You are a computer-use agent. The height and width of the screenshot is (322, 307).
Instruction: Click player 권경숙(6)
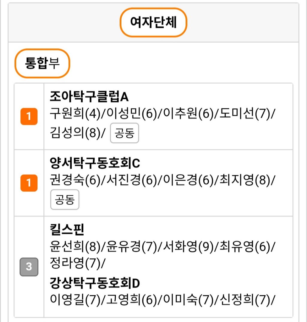tap(74, 181)
